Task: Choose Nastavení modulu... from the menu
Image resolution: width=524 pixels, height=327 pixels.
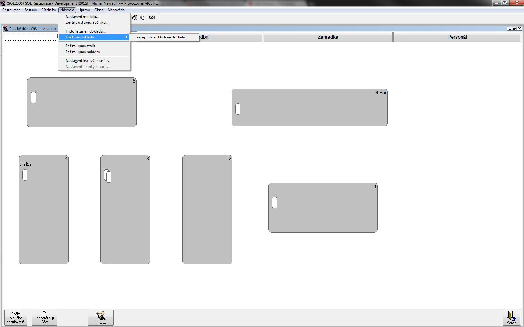Action: click(x=94, y=17)
